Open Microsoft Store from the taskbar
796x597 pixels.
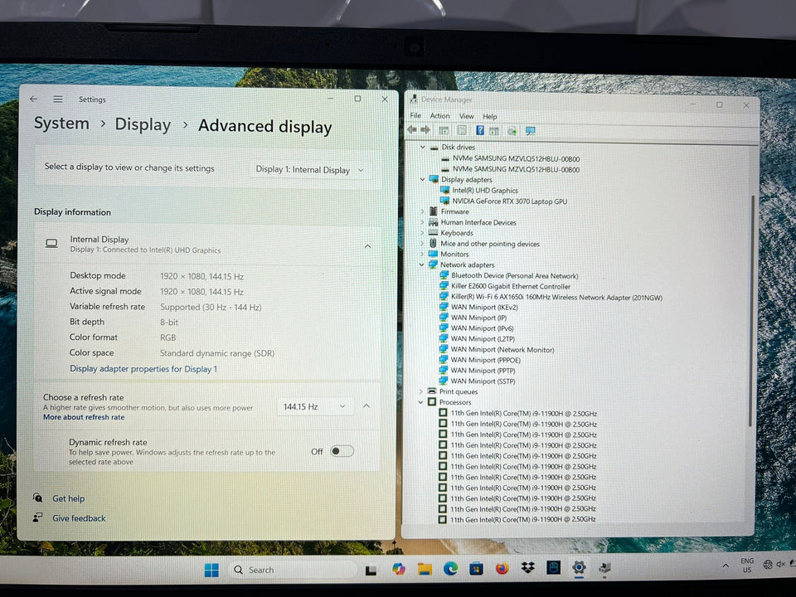(x=476, y=569)
